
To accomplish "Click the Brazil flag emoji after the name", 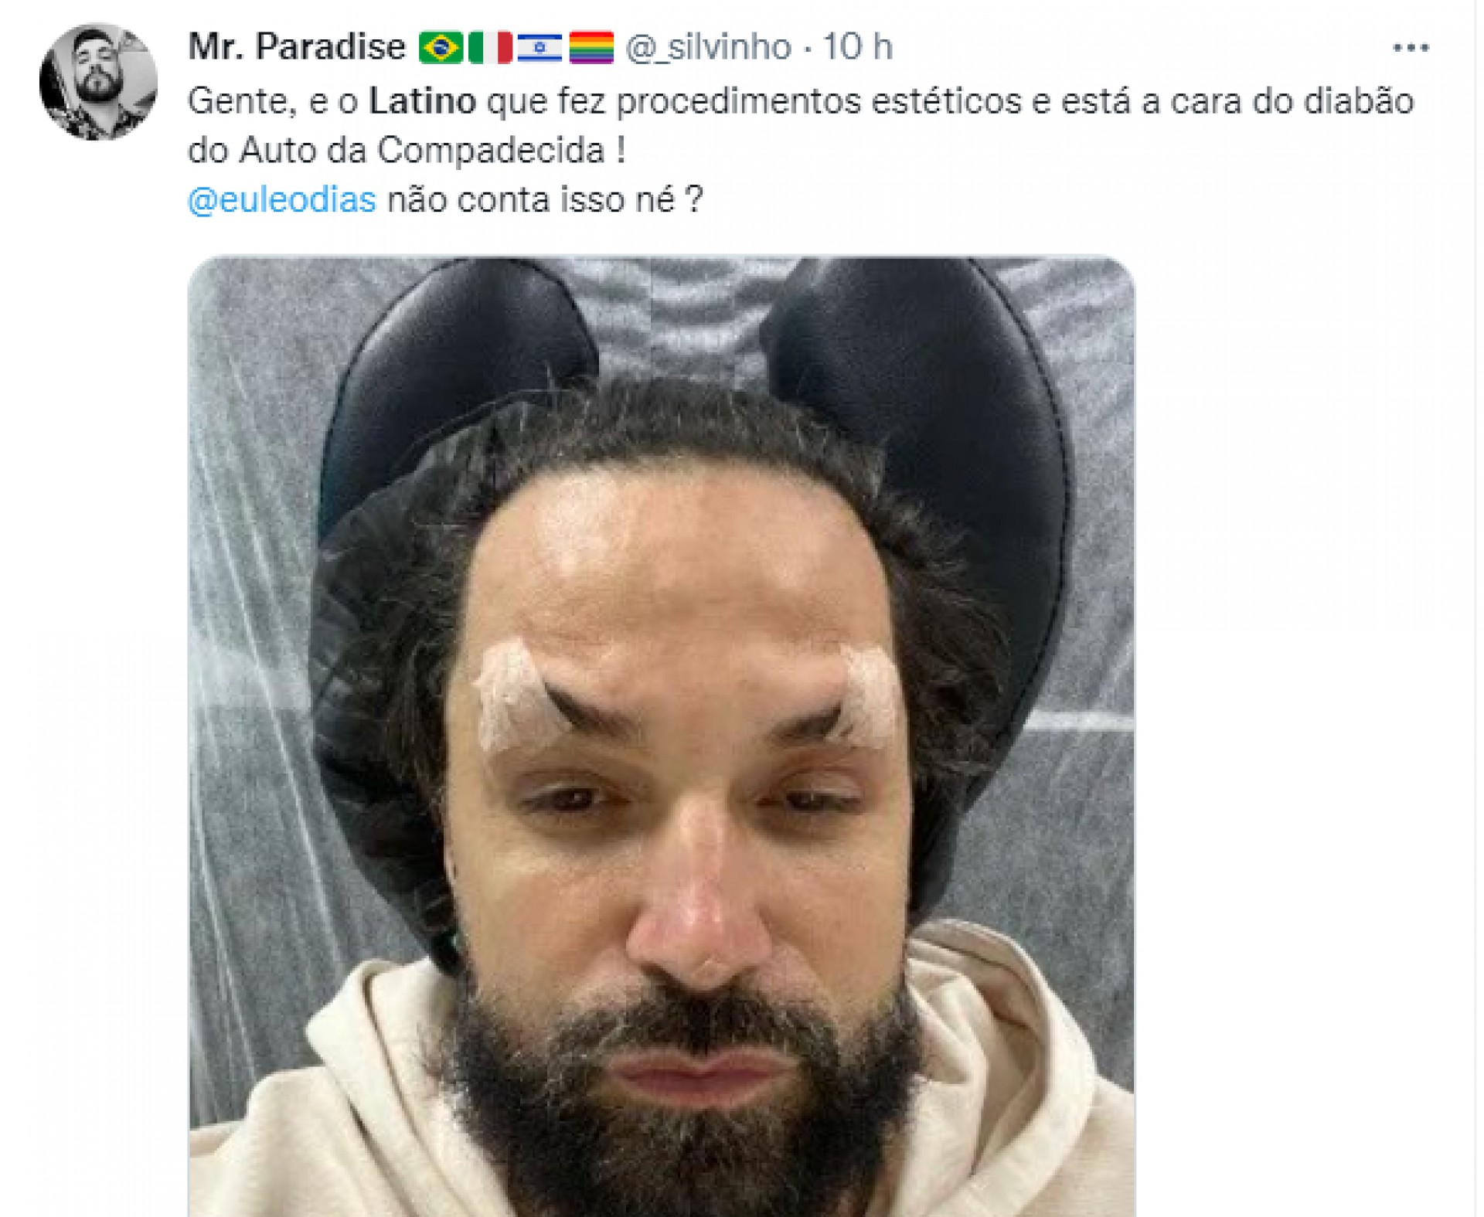I will pos(441,47).
